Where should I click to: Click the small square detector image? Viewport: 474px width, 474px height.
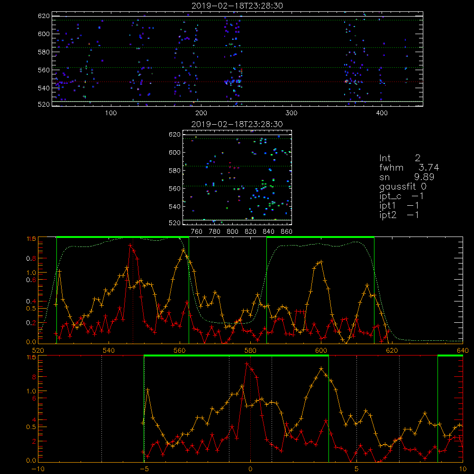[237, 177]
